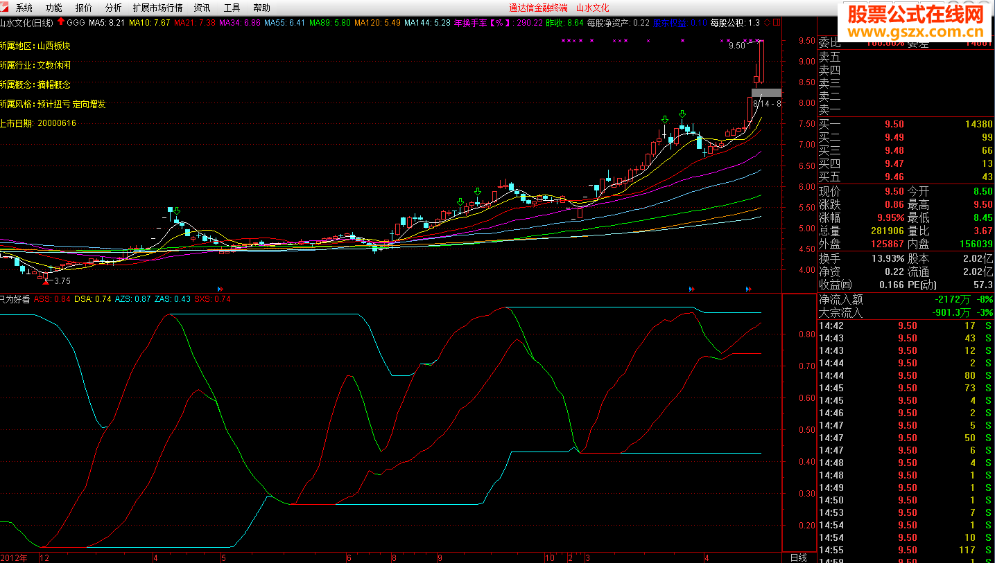Click the 每股净资产: 0.22 label
995x563 pixels.
pos(618,23)
